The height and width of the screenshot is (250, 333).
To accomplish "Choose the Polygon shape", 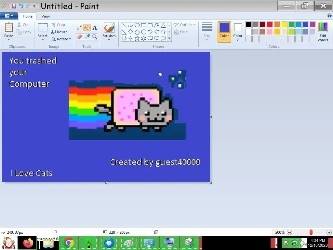I will pos(157,25).
